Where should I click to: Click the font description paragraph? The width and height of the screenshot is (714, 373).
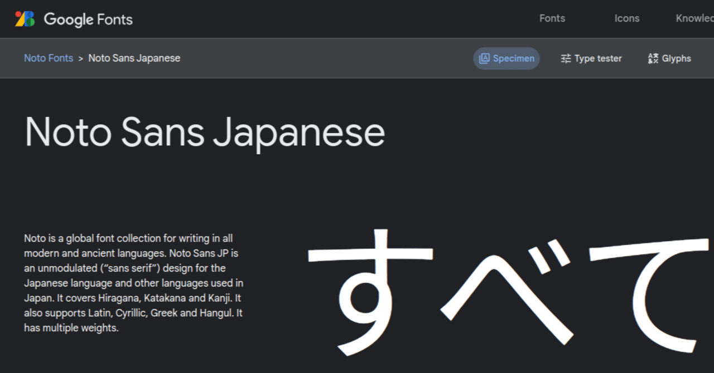click(x=133, y=283)
